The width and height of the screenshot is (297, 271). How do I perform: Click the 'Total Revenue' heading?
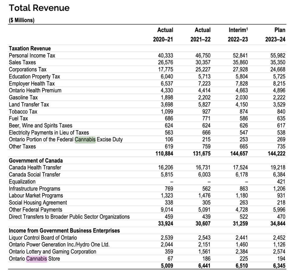point(39,8)
